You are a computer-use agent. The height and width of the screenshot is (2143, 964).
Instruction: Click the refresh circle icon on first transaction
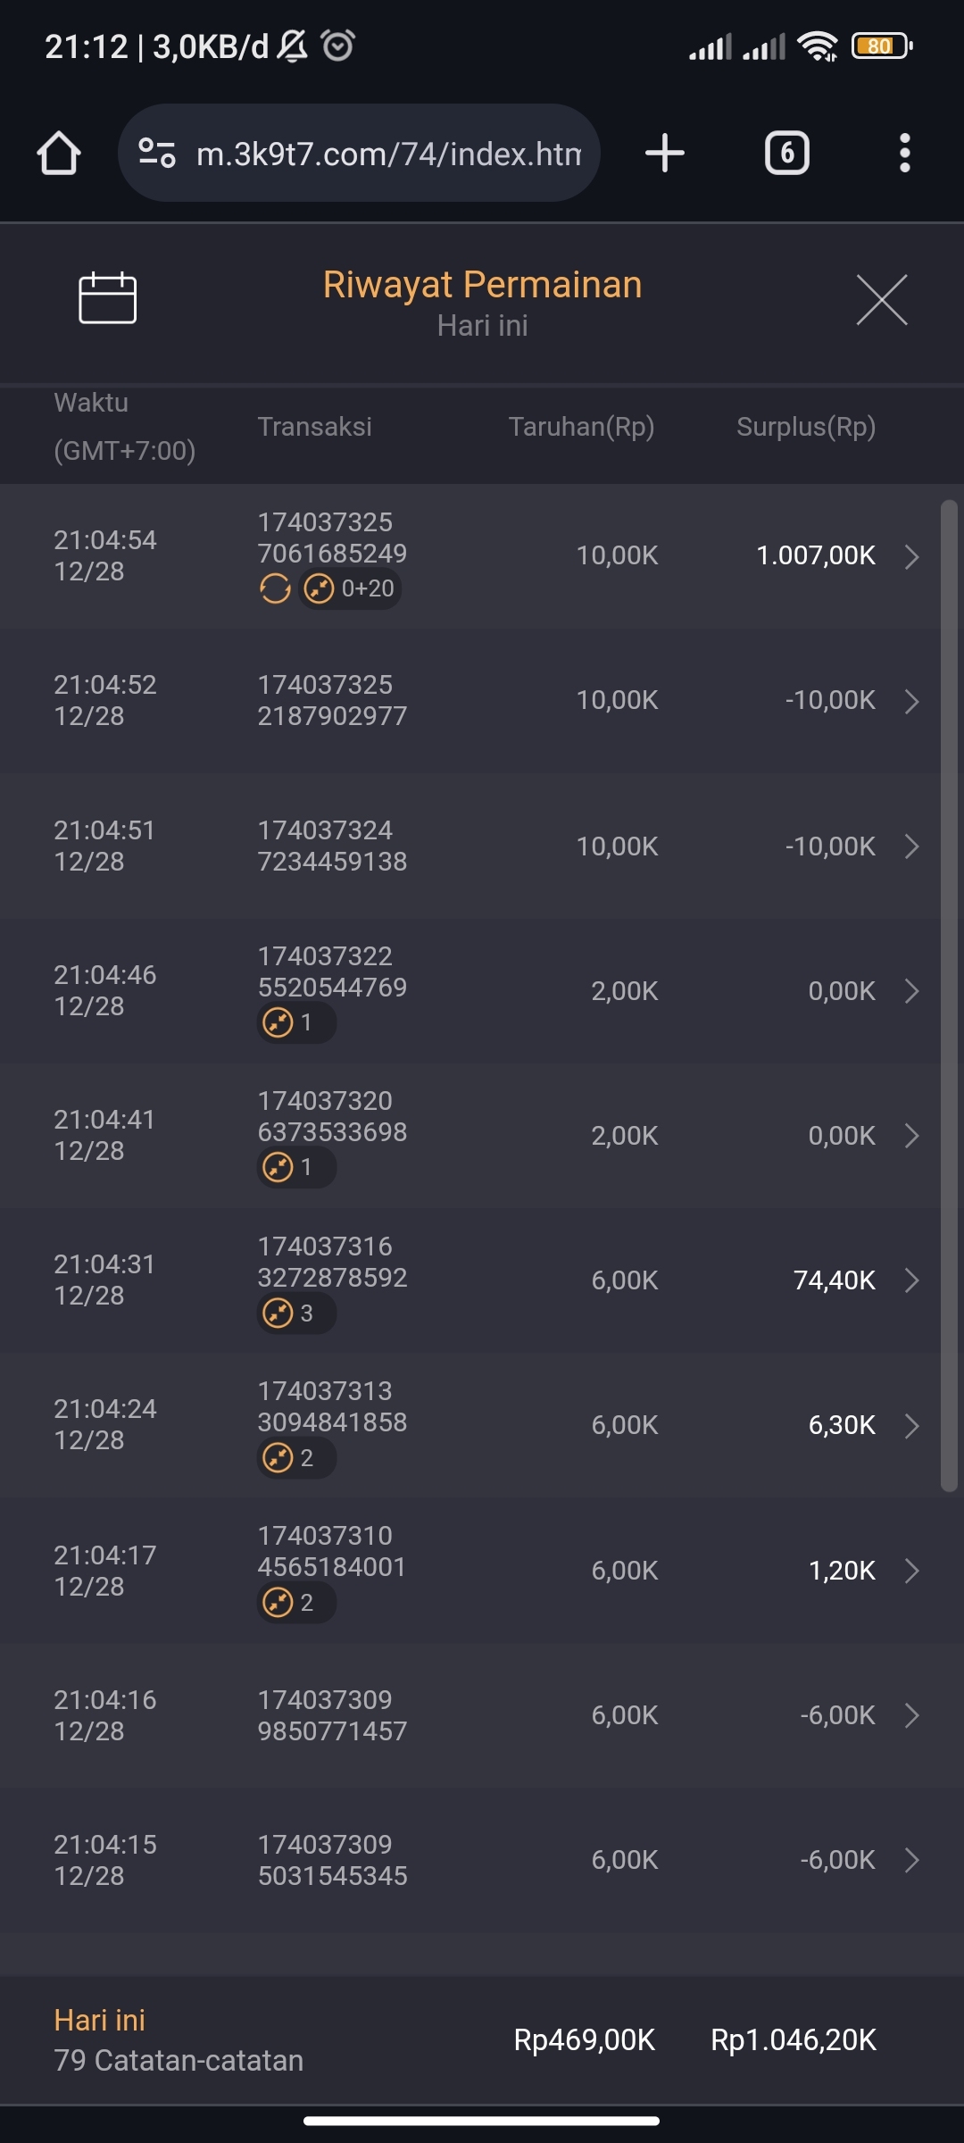click(275, 589)
